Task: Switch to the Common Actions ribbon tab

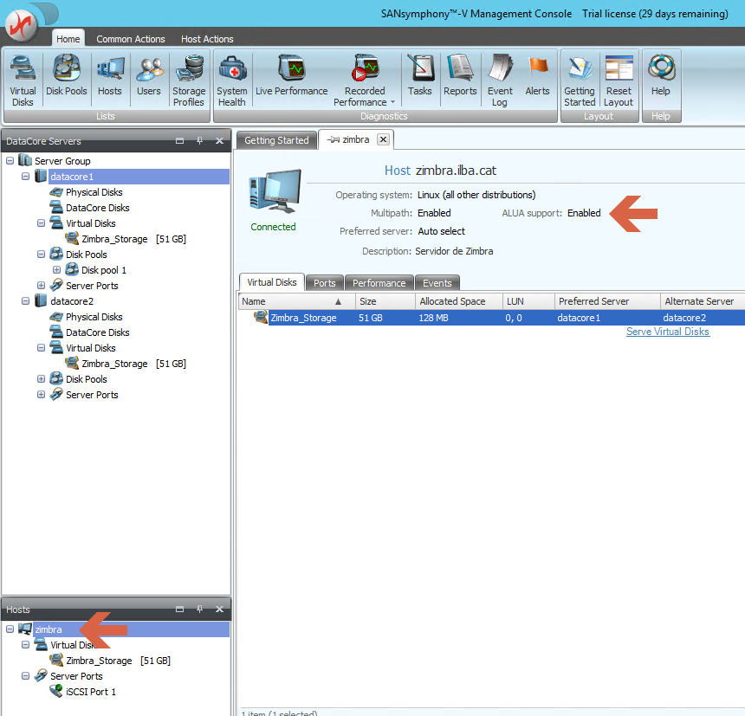Action: 131,39
